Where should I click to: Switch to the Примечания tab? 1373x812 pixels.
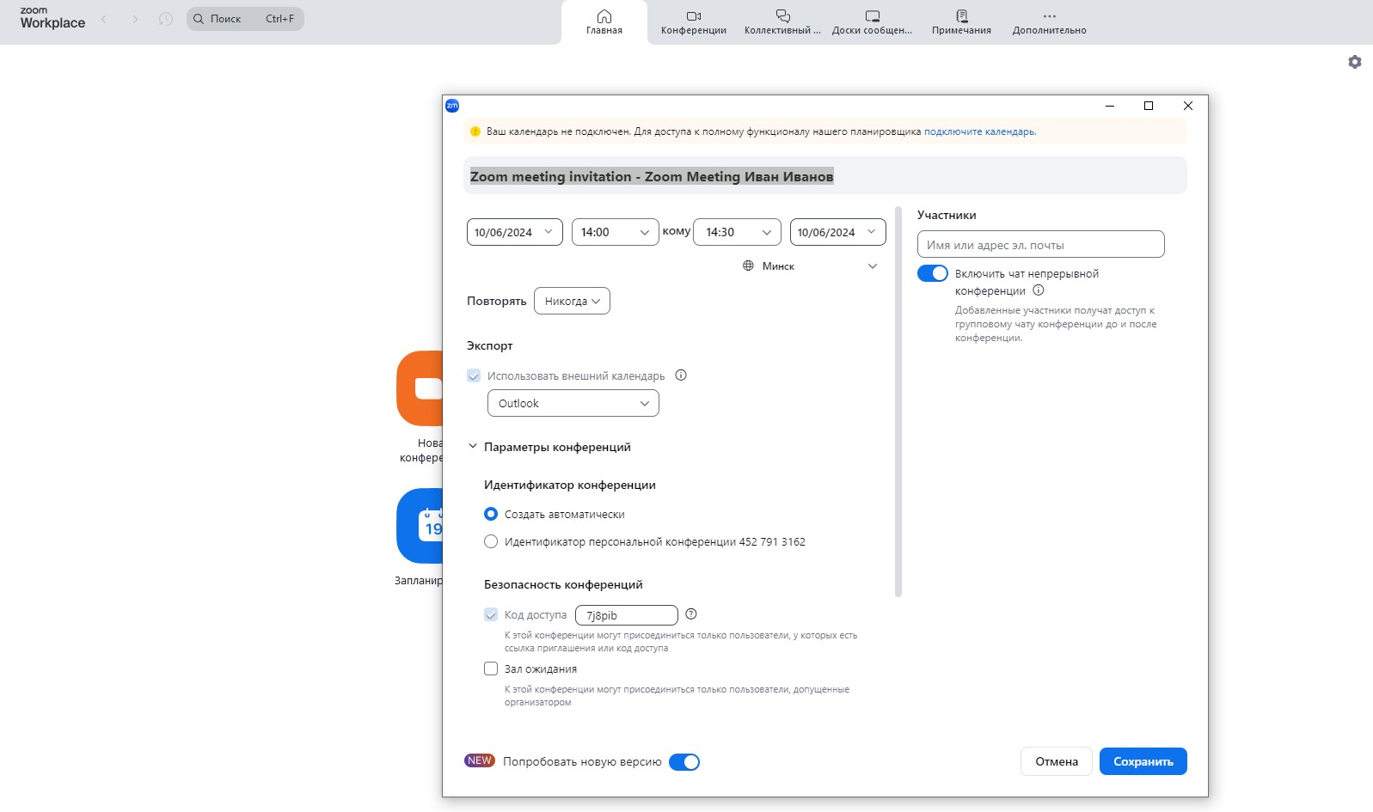(961, 22)
